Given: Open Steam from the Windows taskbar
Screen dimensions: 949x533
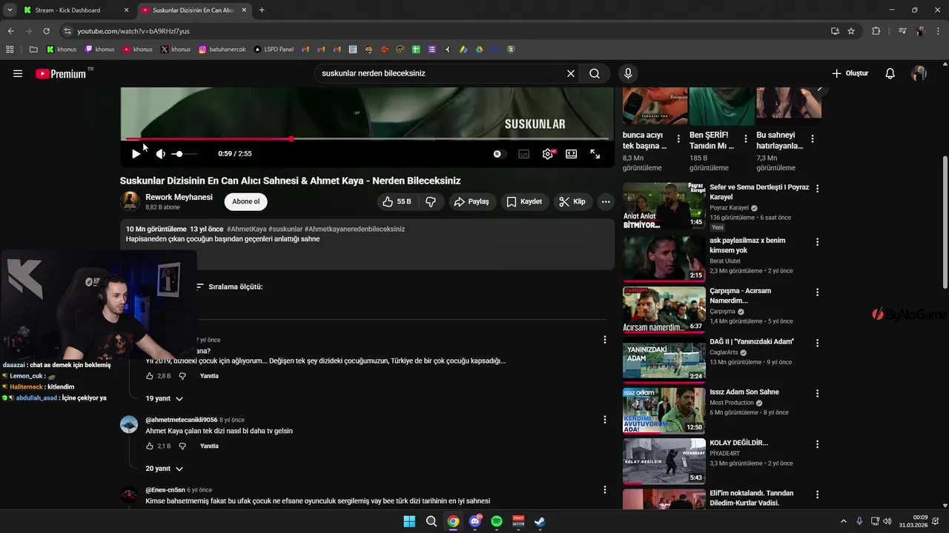Looking at the screenshot, I should [540, 521].
